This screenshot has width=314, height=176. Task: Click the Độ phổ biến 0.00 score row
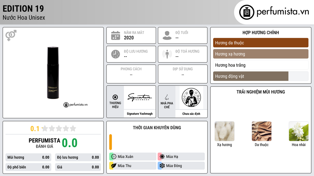pos(28,167)
